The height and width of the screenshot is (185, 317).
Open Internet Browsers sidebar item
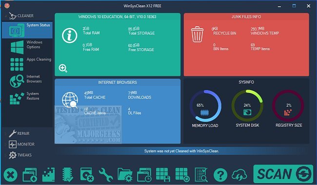[27, 81]
